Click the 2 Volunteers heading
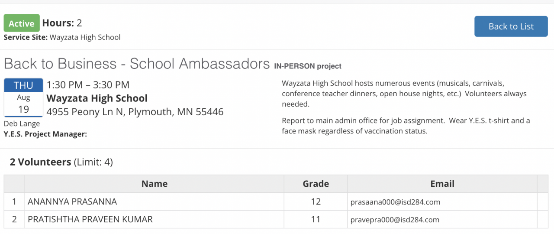Screen dimensions: 554x234 40,162
